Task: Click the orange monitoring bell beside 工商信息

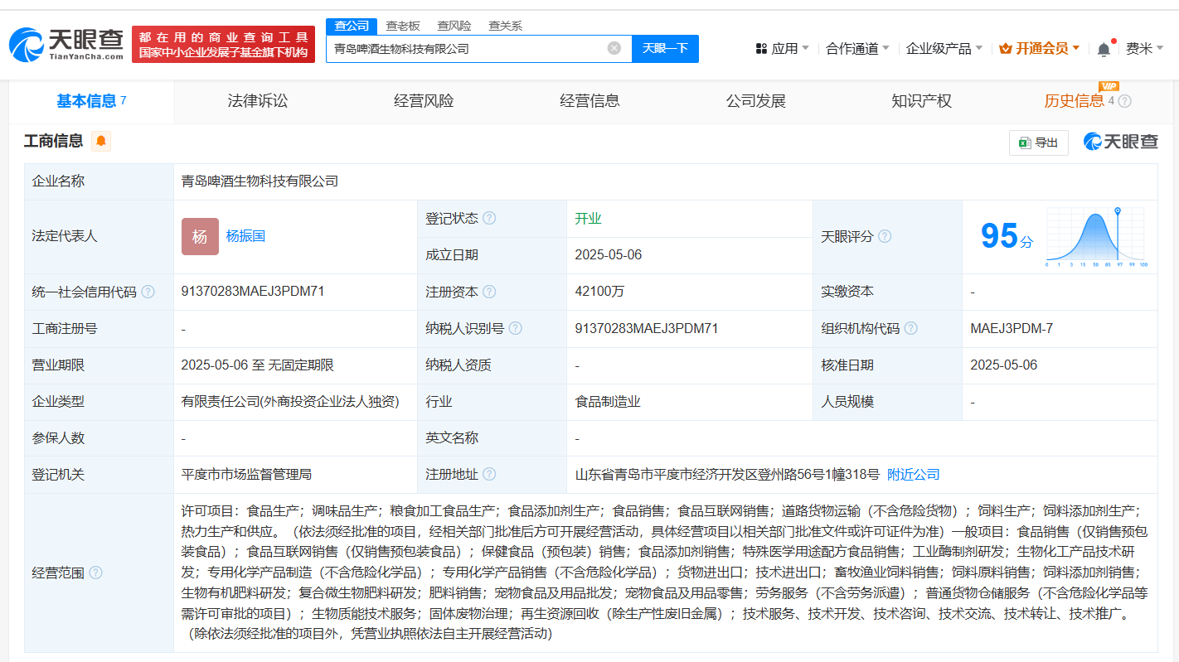Action: 101,142
